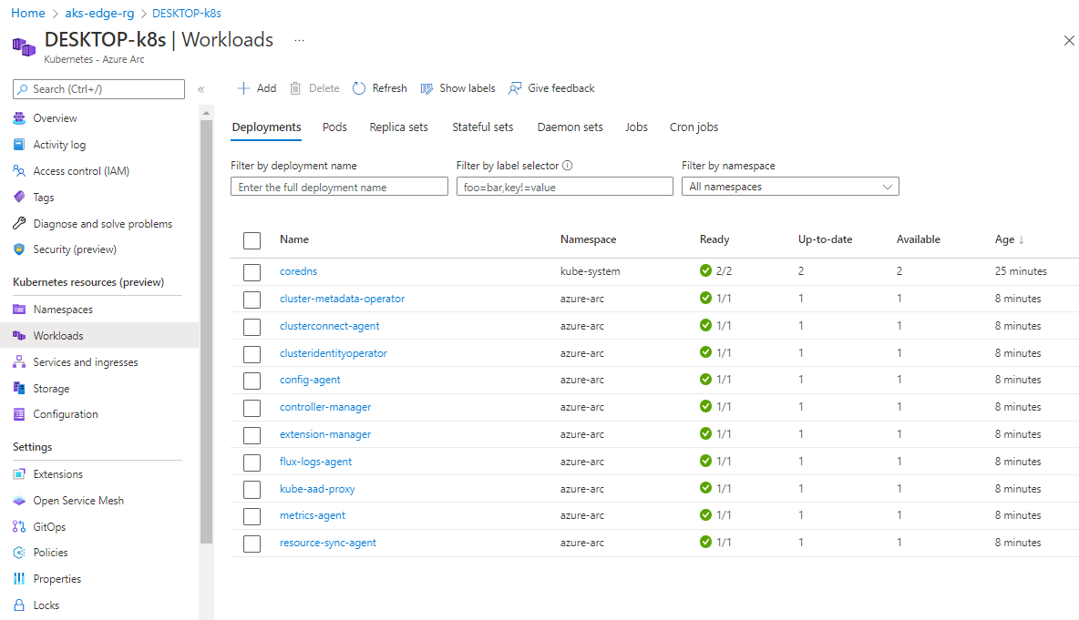Open Access control (IAM) page
The height and width of the screenshot is (620, 1079).
[x=81, y=171]
